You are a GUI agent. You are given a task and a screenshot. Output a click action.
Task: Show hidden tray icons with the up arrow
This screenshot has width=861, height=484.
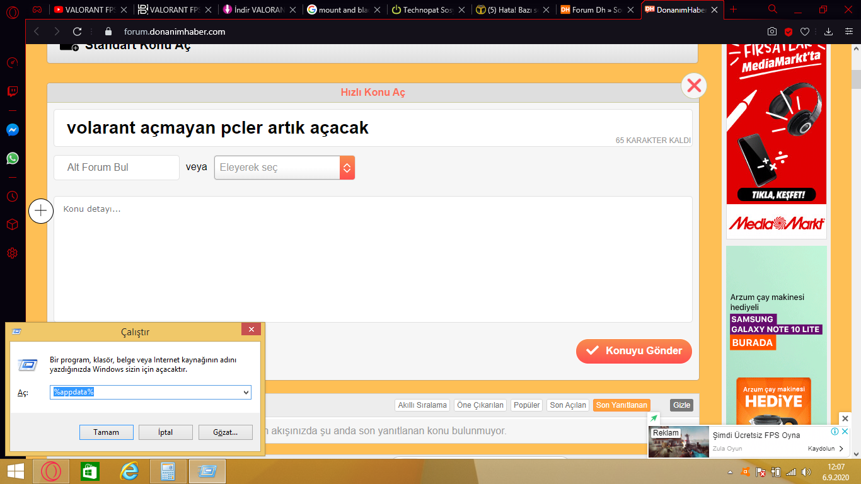730,471
